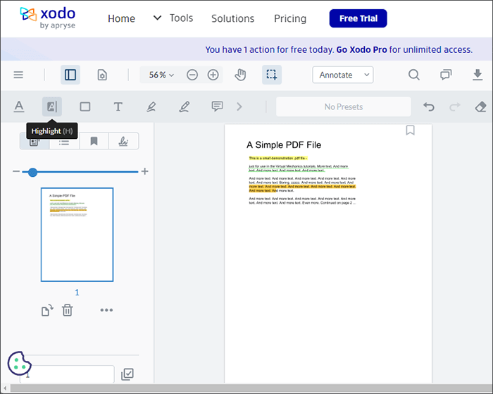Open the Tools menu dropdown

click(173, 18)
